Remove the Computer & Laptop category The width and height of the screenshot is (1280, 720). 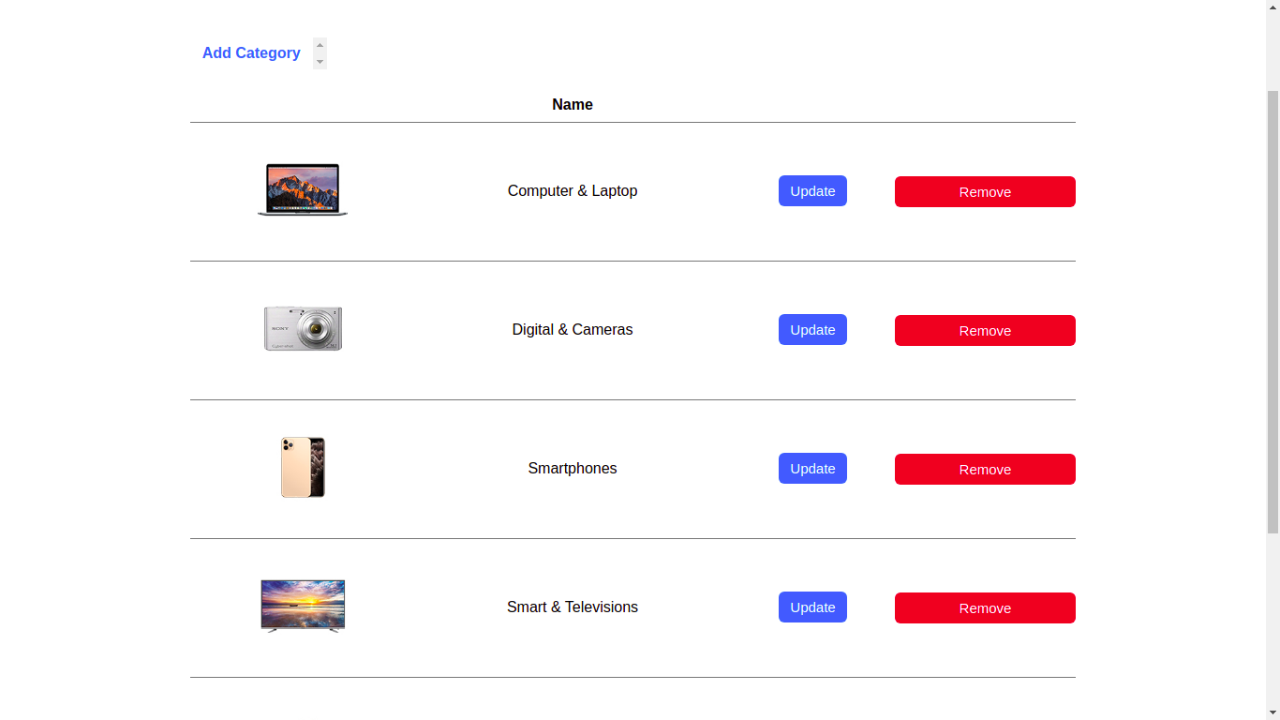coord(985,191)
